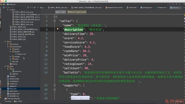Click the intention lightbulb on line 4
The image size is (185, 104).
(x=58, y=29)
